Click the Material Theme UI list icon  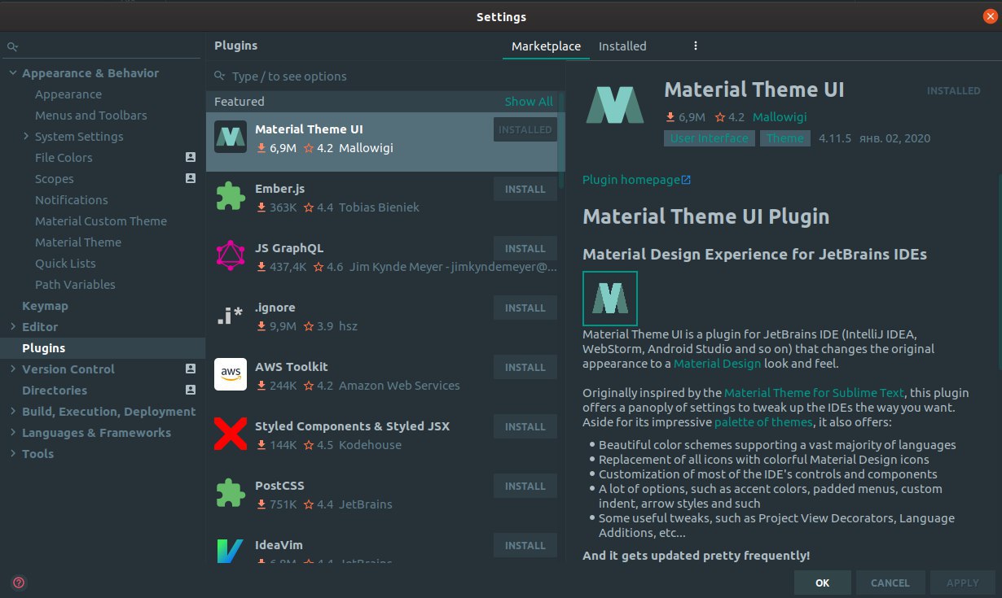point(231,137)
